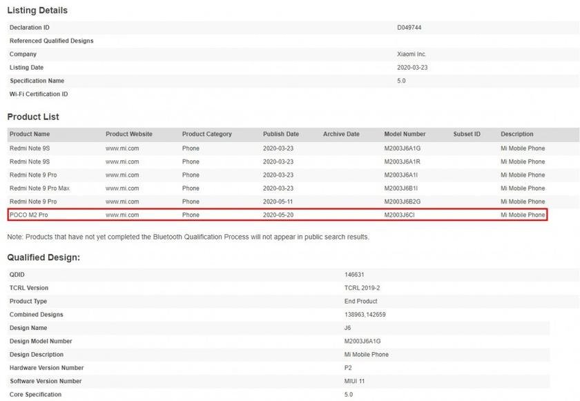The height and width of the screenshot is (401, 580).
Task: Click the Archive Date column header
Action: pyautogui.click(x=341, y=134)
